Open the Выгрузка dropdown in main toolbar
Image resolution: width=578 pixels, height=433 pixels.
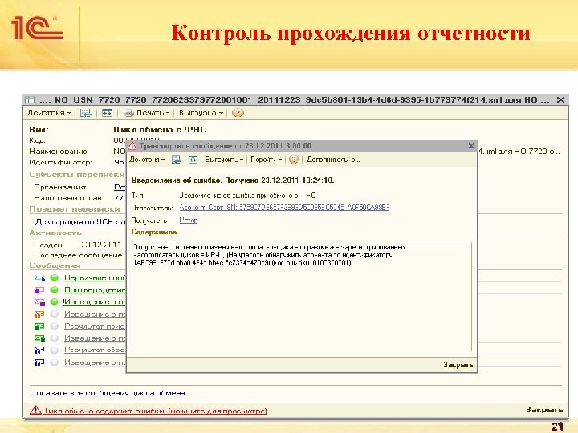tap(201, 113)
